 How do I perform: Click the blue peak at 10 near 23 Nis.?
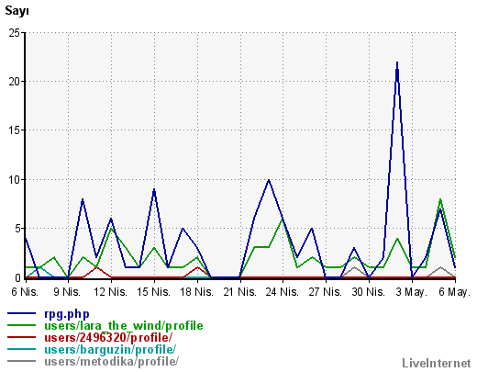[x=269, y=180]
